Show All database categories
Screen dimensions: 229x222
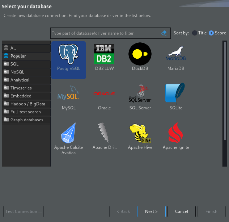pos(26,48)
